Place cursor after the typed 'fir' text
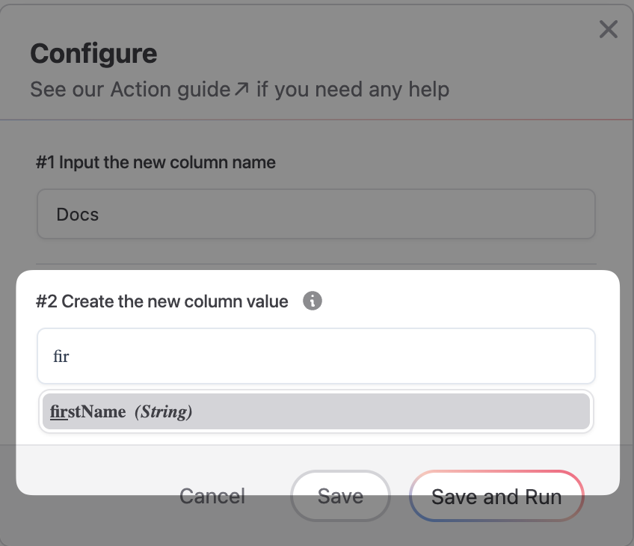 pyautogui.click(x=70, y=357)
